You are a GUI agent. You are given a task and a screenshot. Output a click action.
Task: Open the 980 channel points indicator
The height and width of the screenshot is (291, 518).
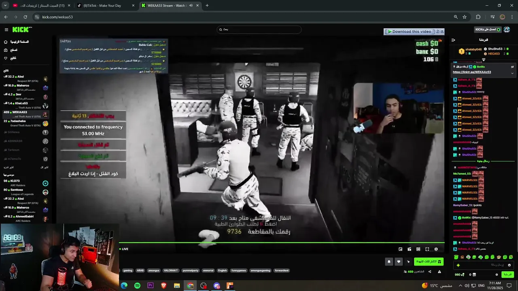[x=460, y=275]
